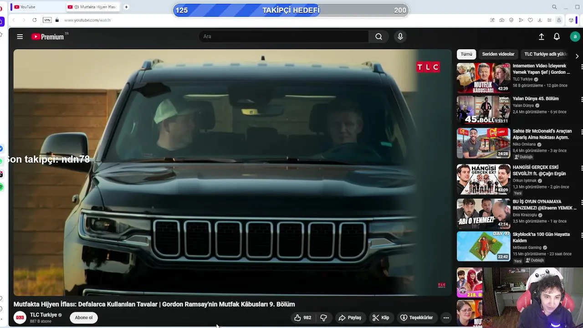
Task: Click the video player to pause
Action: point(232,173)
